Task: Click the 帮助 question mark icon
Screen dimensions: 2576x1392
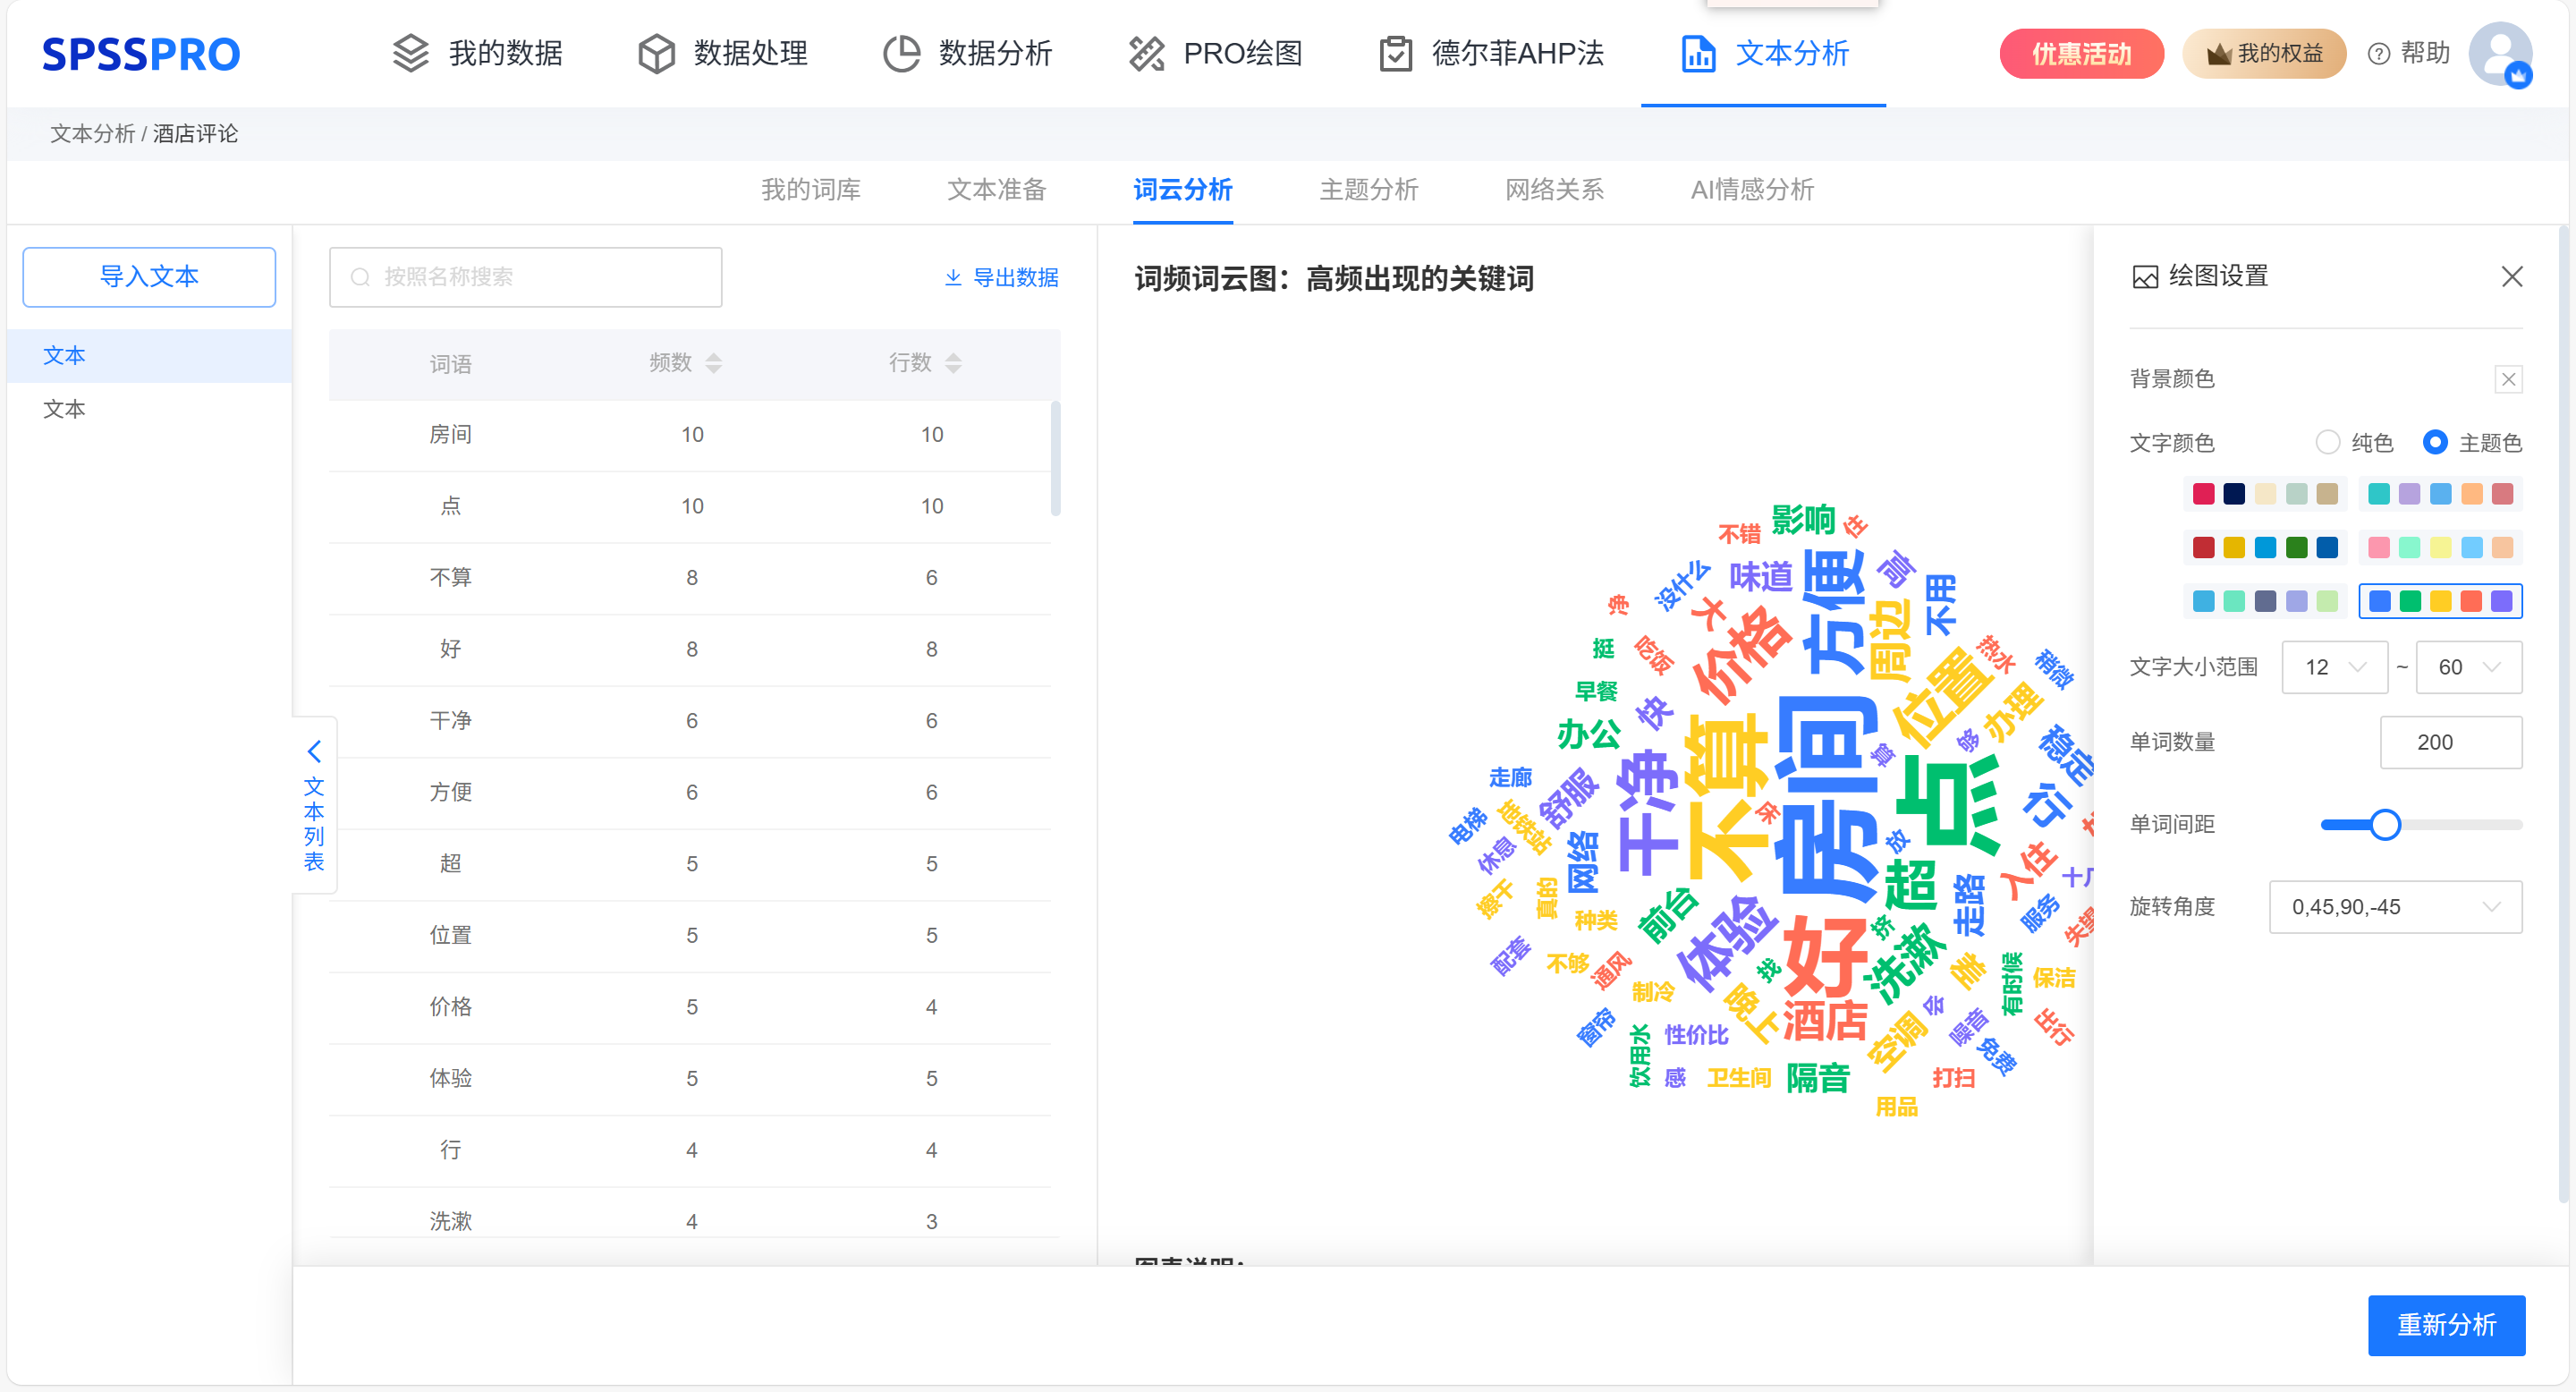Action: point(2379,54)
